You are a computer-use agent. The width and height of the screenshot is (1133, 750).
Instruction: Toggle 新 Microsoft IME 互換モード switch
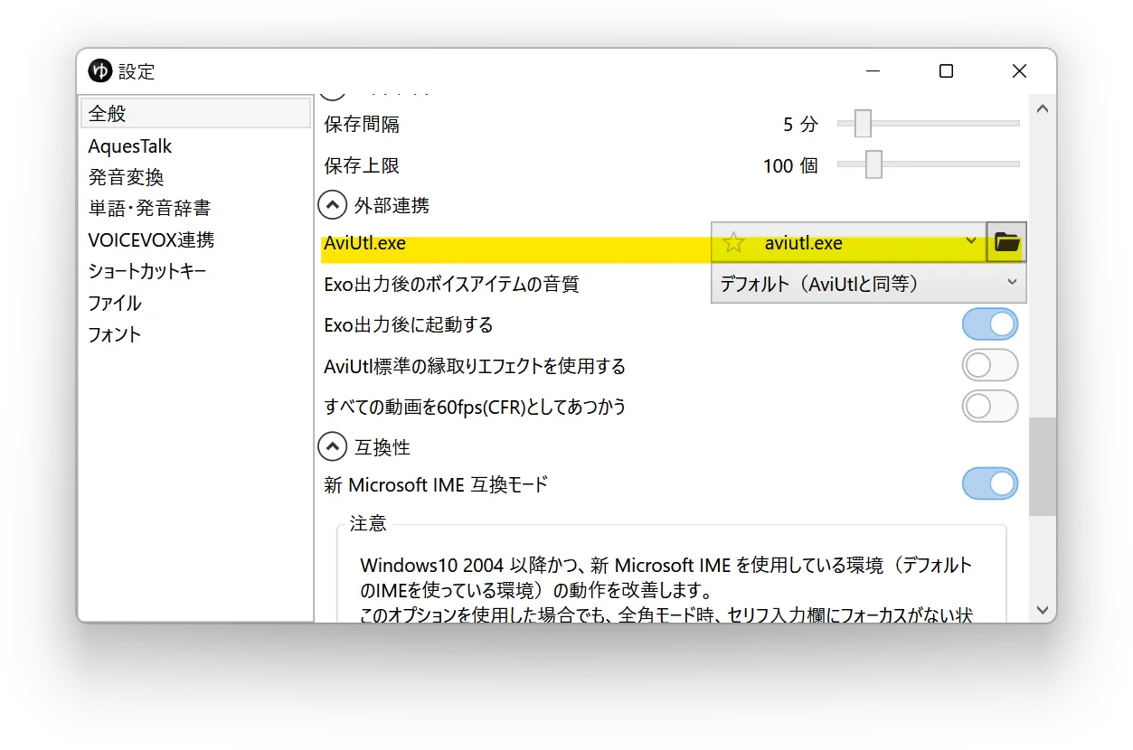point(990,483)
